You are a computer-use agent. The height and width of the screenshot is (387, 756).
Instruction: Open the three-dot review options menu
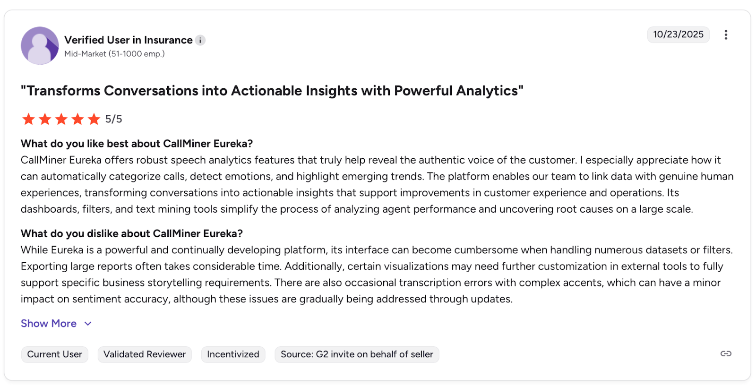click(x=726, y=35)
